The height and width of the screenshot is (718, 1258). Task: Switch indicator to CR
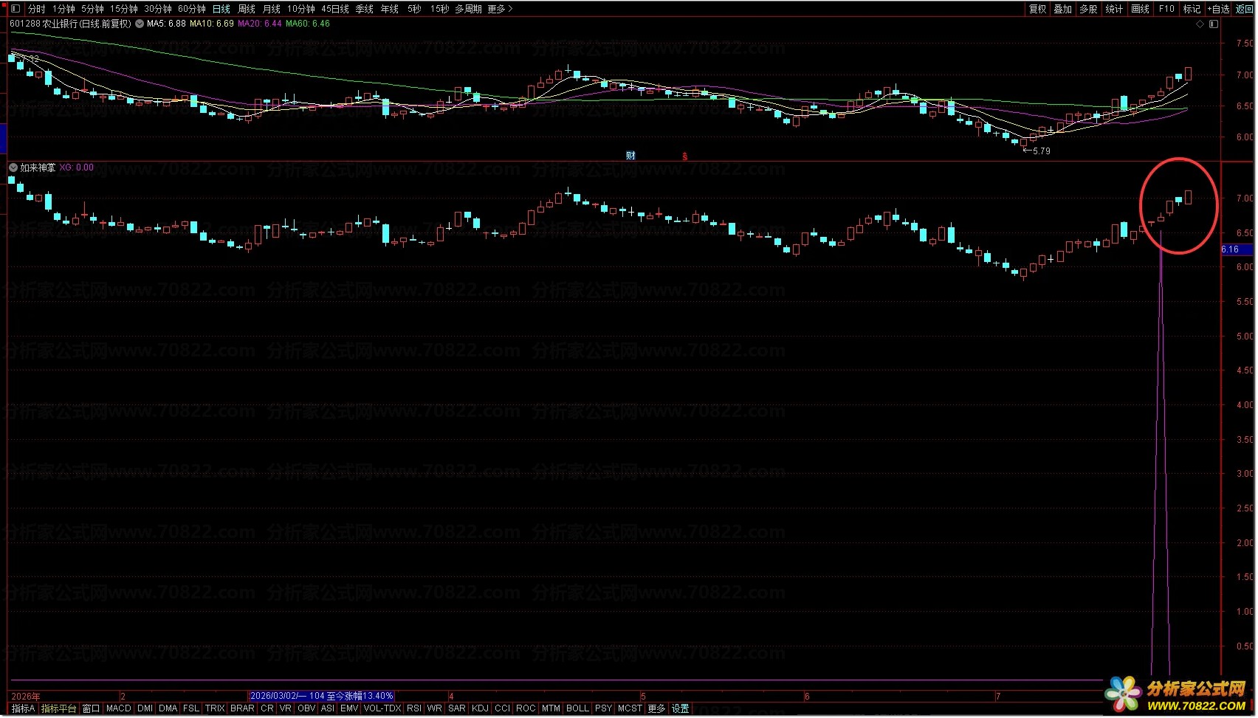pos(267,708)
